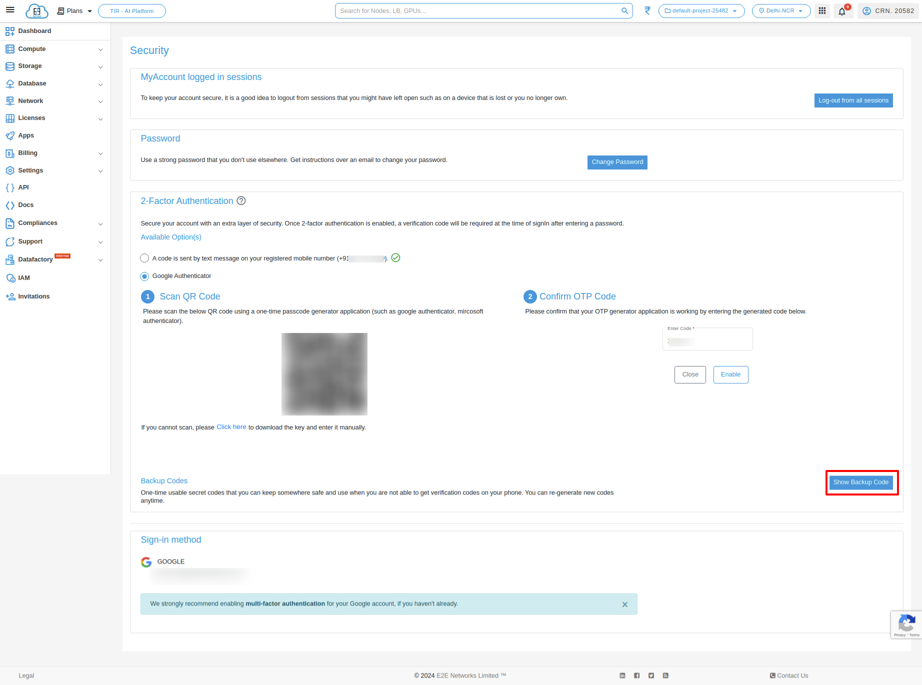Click the Support sidebar icon
The height and width of the screenshot is (685, 922).
[x=10, y=241]
